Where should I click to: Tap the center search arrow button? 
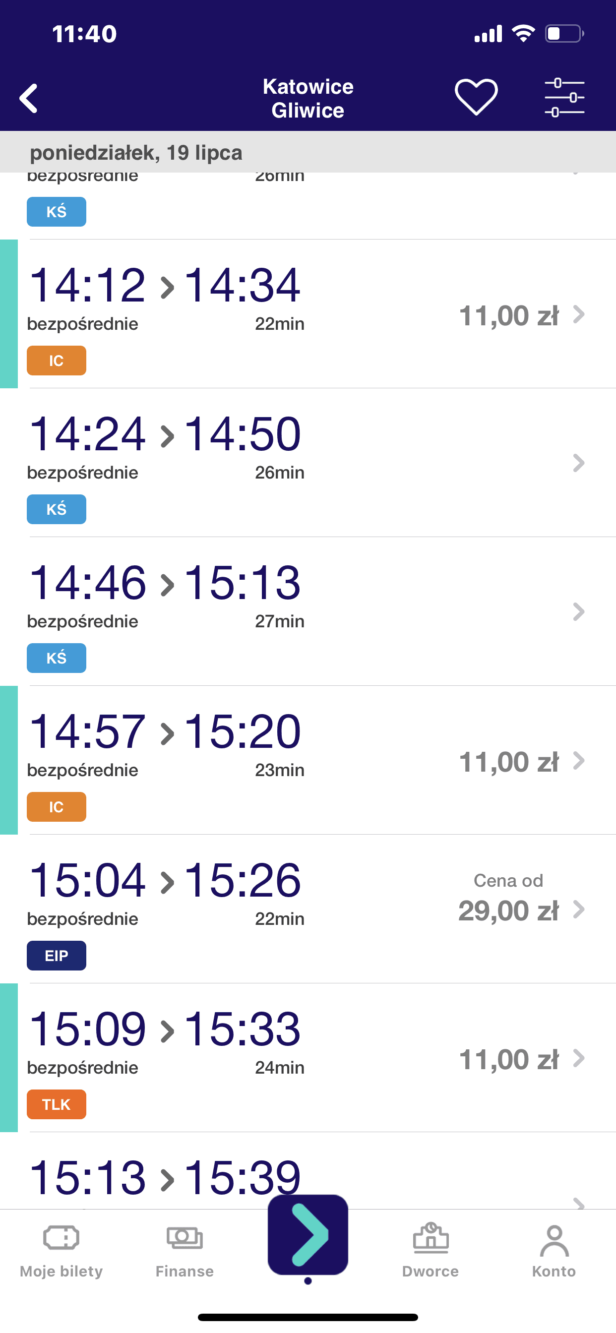pyautogui.click(x=308, y=1235)
